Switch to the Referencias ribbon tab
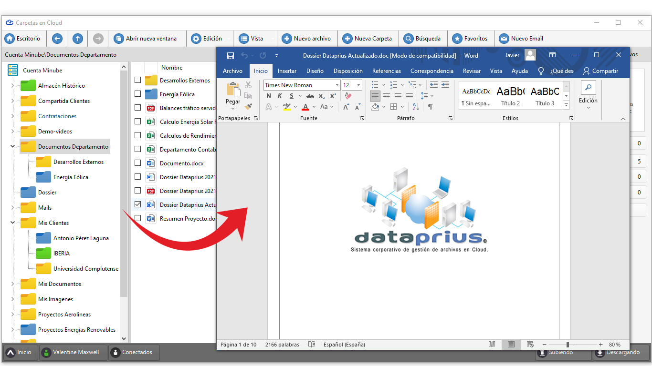Viewport: 652px width, 366px height. tap(387, 71)
